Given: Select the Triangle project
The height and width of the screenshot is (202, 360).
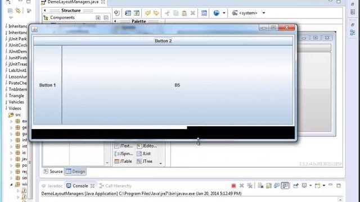Looking at the screenshot, I should [16, 96].
